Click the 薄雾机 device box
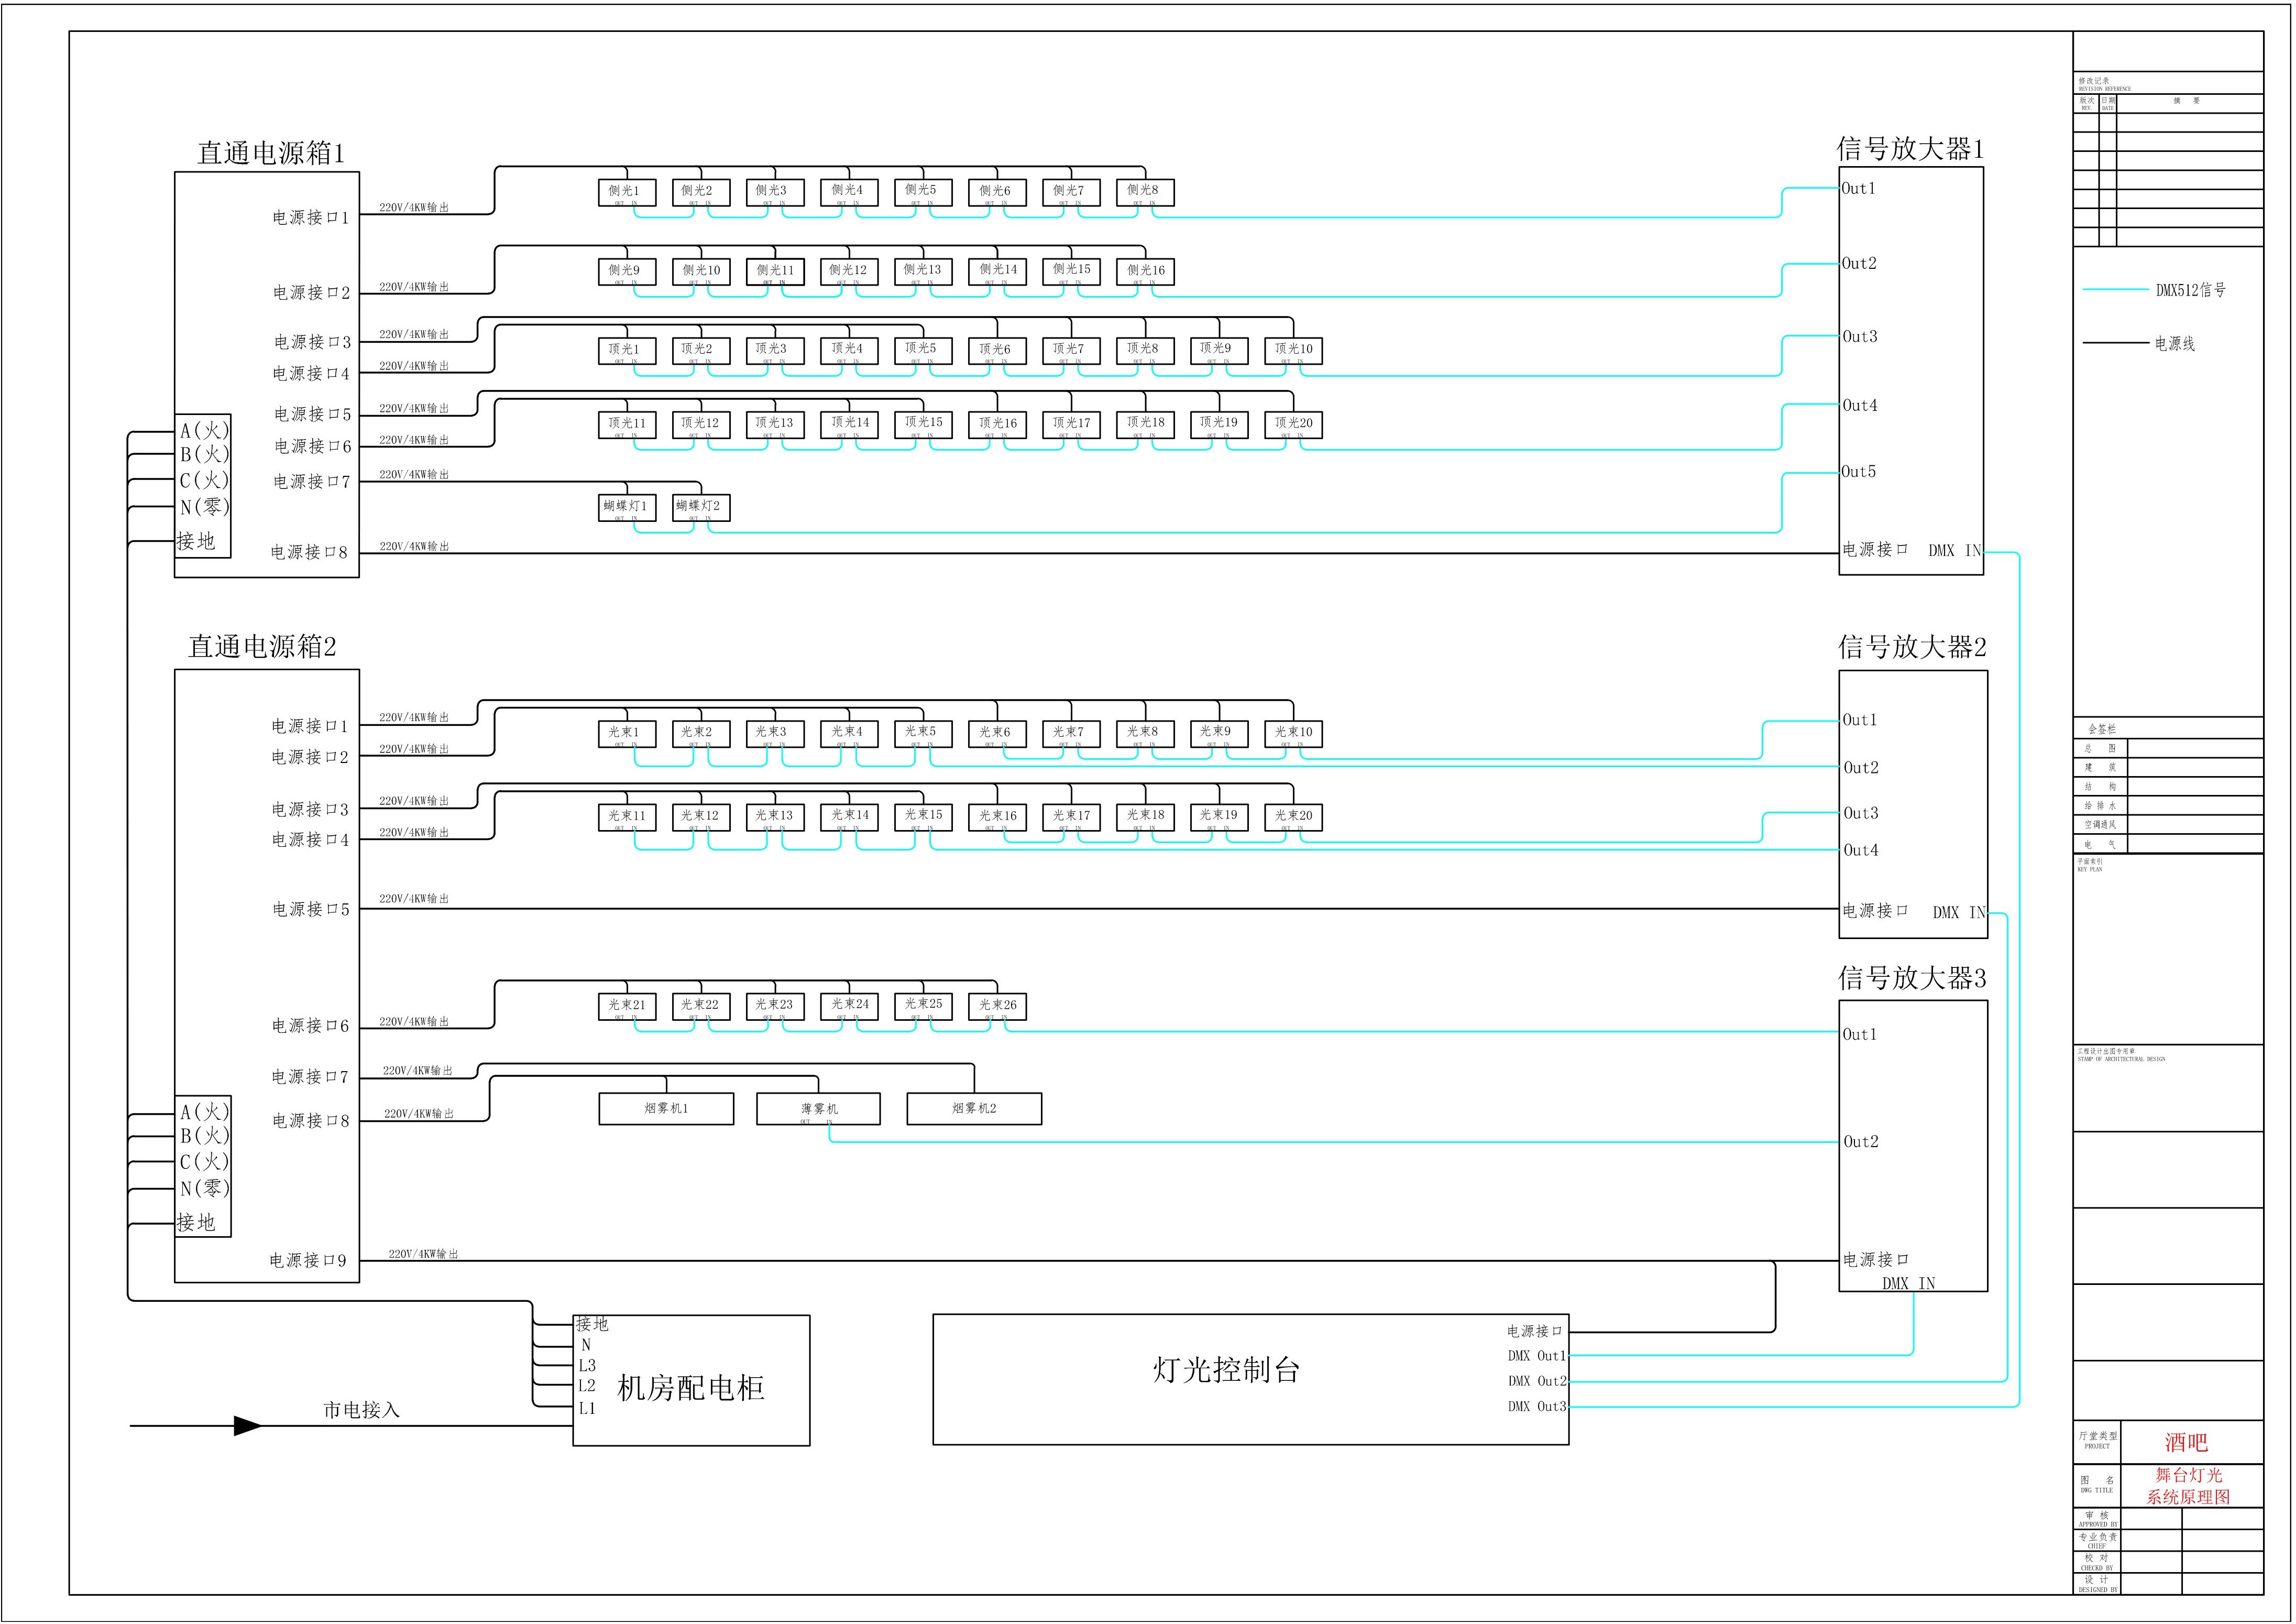 pyautogui.click(x=818, y=1109)
